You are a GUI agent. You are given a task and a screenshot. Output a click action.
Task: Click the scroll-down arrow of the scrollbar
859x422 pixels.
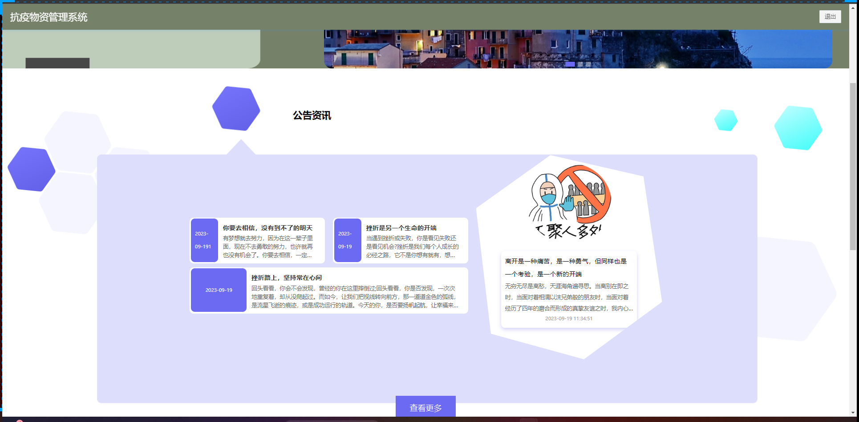(853, 412)
